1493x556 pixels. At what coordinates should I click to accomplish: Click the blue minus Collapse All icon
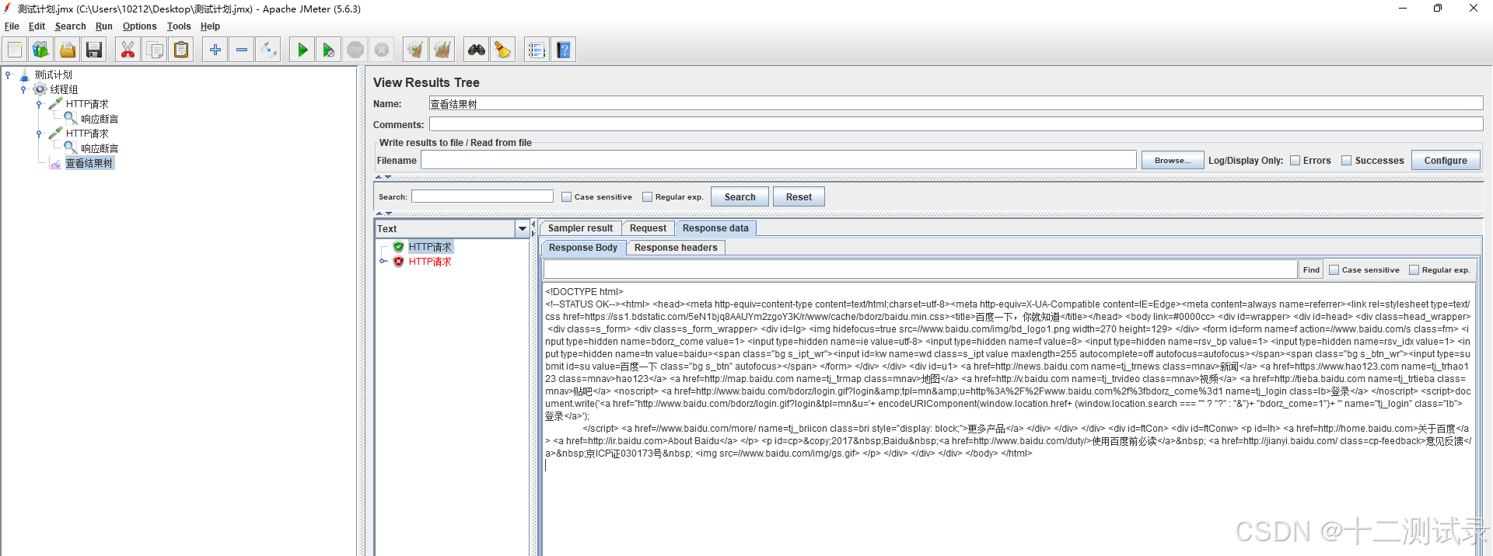pos(242,50)
